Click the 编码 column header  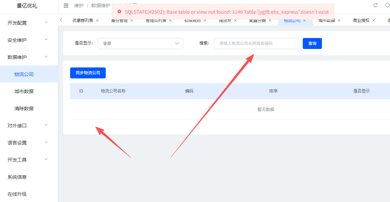[x=189, y=91]
